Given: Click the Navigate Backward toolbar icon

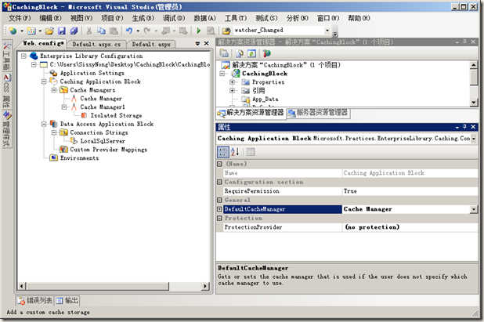Looking at the screenshot, I should point(166,31).
